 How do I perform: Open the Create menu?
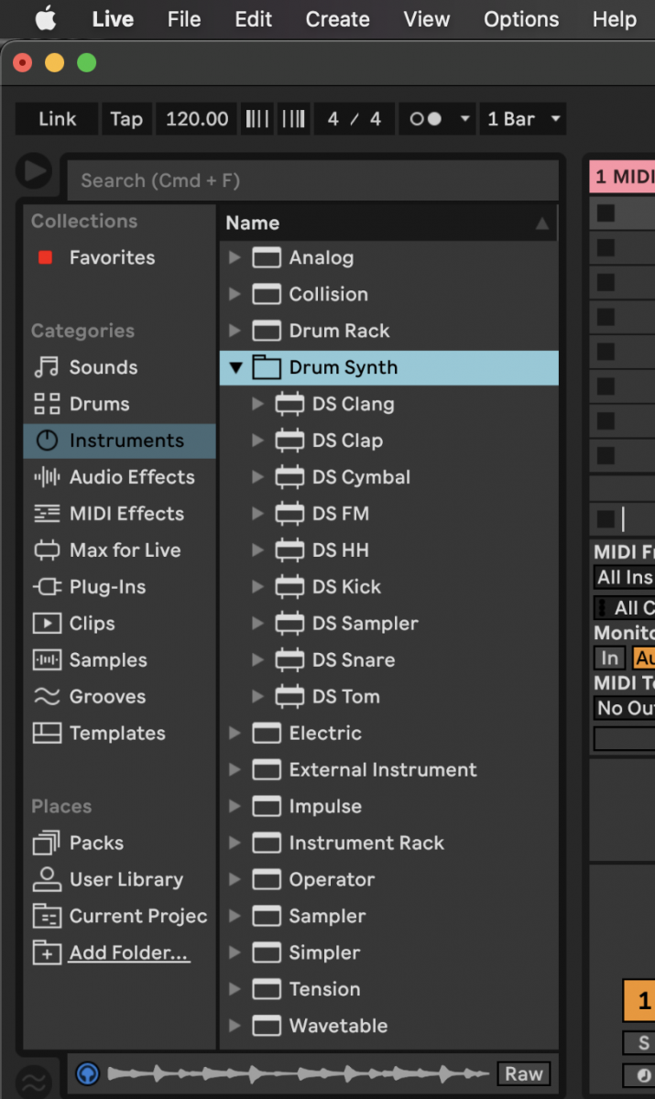pos(338,19)
